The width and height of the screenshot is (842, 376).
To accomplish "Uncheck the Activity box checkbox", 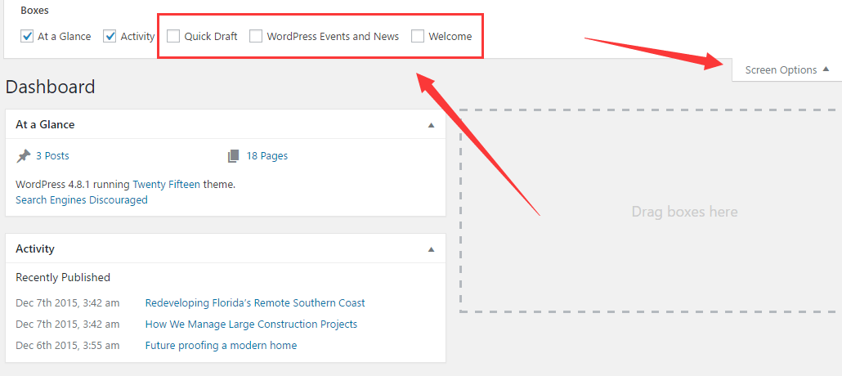I will (110, 36).
